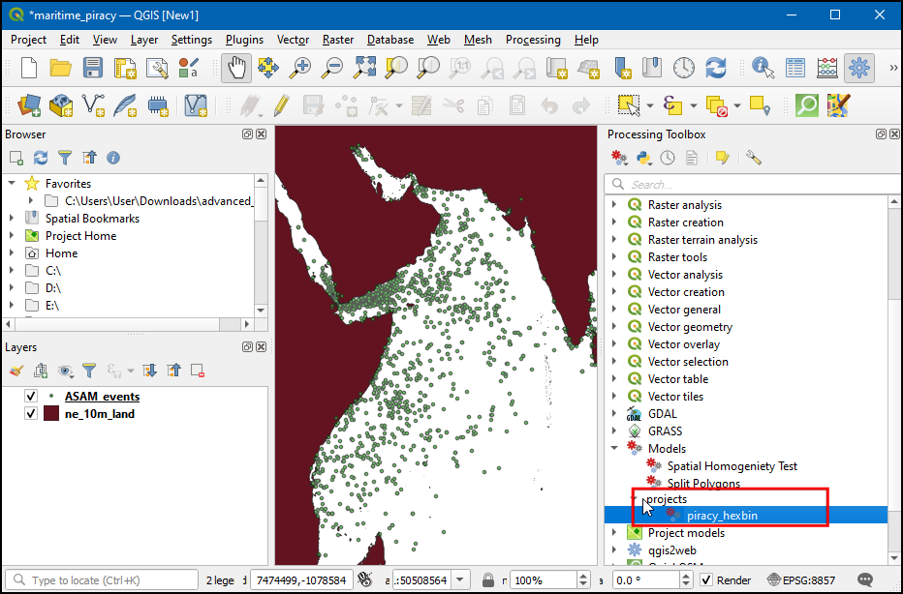Image resolution: width=903 pixels, height=594 pixels.
Task: Click the ASAM_events green point symbol
Action: click(x=51, y=397)
